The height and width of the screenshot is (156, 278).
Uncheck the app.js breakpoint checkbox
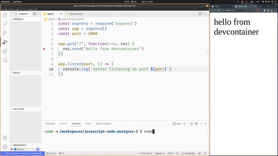[15, 149]
